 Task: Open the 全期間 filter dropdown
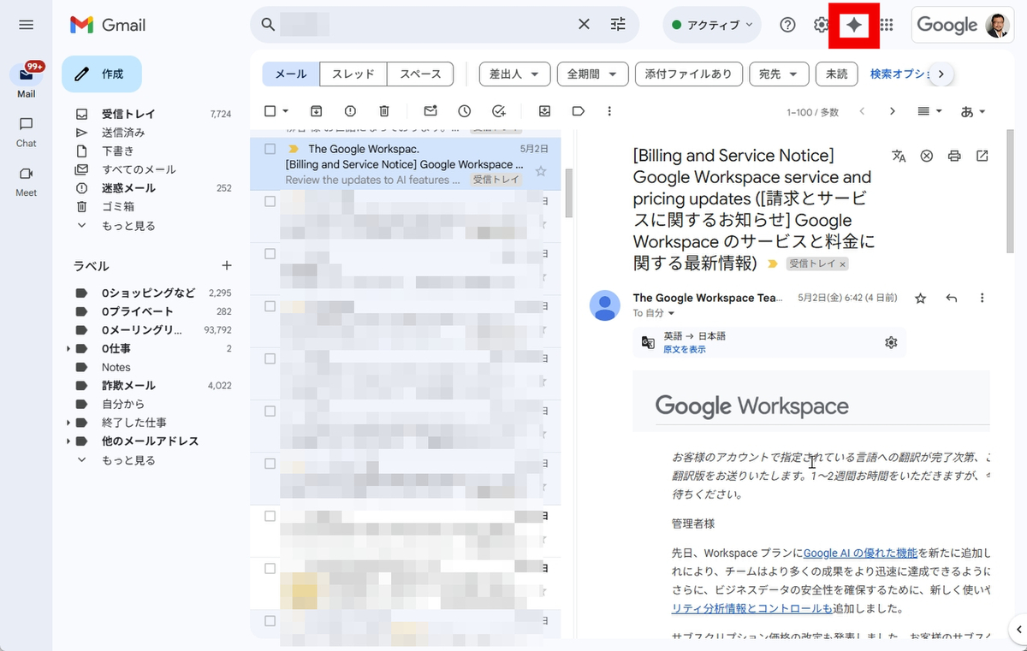(x=592, y=74)
